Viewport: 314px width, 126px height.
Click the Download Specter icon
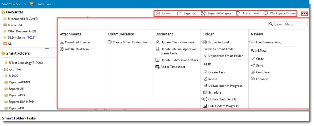coord(62,42)
